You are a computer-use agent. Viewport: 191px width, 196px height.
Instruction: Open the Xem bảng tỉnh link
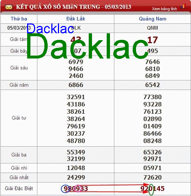tap(165, 9)
